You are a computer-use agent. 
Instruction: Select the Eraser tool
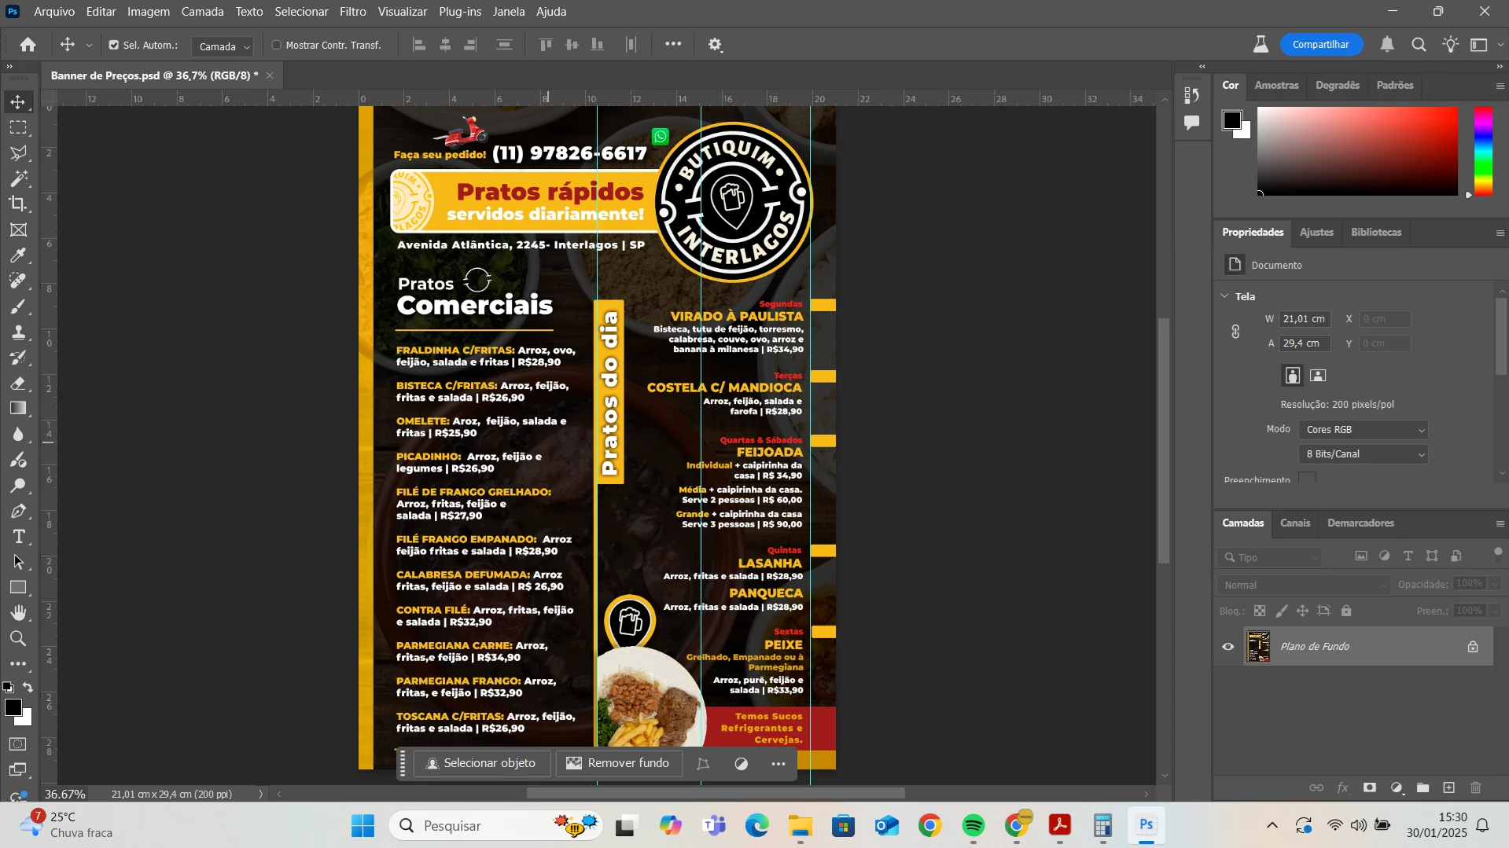pos(18,384)
